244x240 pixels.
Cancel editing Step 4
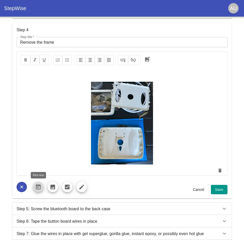click(199, 190)
